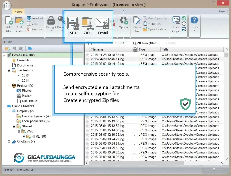Click the cloud icon in Library toolbar
The width and height of the screenshot is (231, 176).
point(30,48)
